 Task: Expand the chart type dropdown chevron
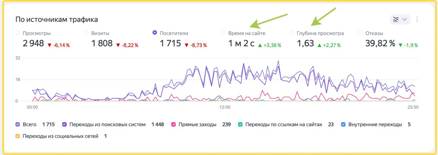coord(404,19)
